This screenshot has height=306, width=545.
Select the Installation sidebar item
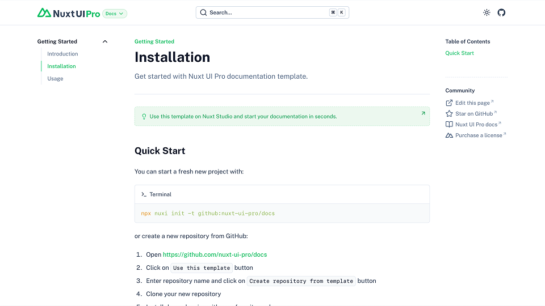pyautogui.click(x=61, y=66)
